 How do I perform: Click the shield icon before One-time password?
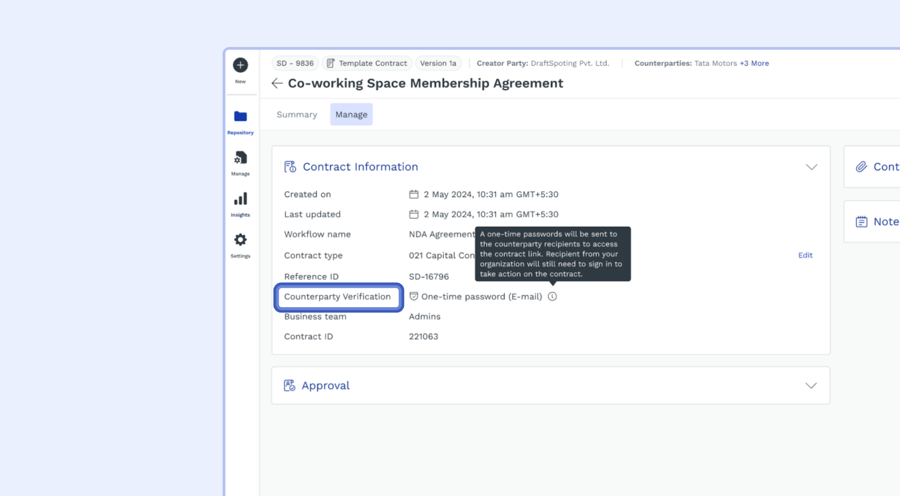point(413,297)
